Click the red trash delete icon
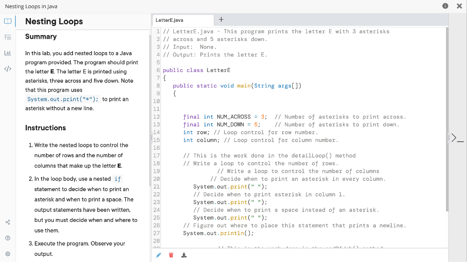The height and width of the screenshot is (262, 467). (171, 255)
